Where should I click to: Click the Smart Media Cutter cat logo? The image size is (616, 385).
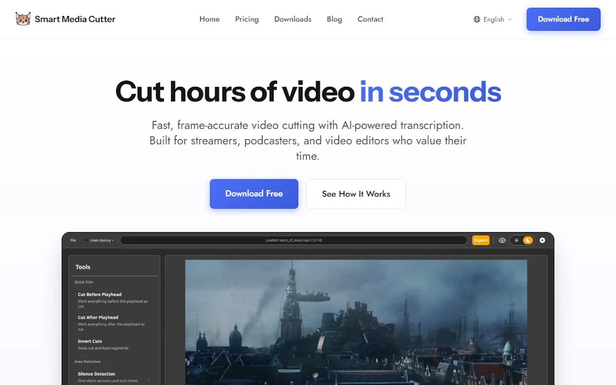pos(23,19)
